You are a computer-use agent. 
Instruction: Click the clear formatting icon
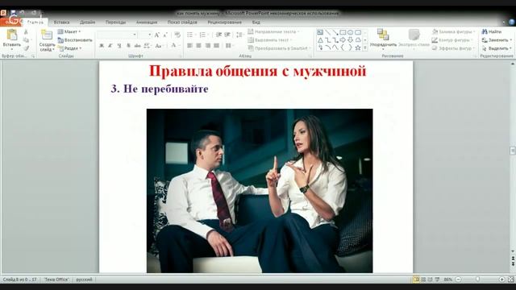(177, 35)
